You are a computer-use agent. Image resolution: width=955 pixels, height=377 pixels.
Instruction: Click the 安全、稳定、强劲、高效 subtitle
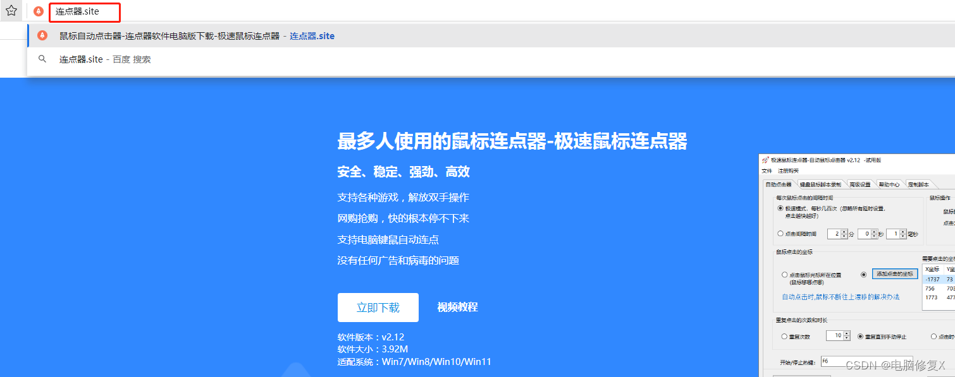coord(404,172)
